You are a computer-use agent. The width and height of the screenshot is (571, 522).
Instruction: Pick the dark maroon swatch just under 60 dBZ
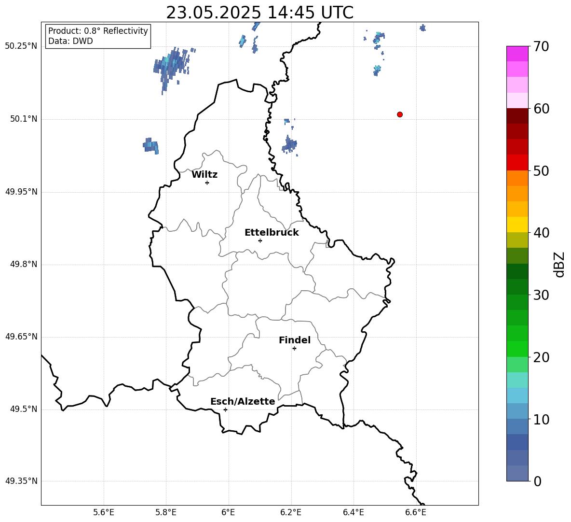[517, 116]
